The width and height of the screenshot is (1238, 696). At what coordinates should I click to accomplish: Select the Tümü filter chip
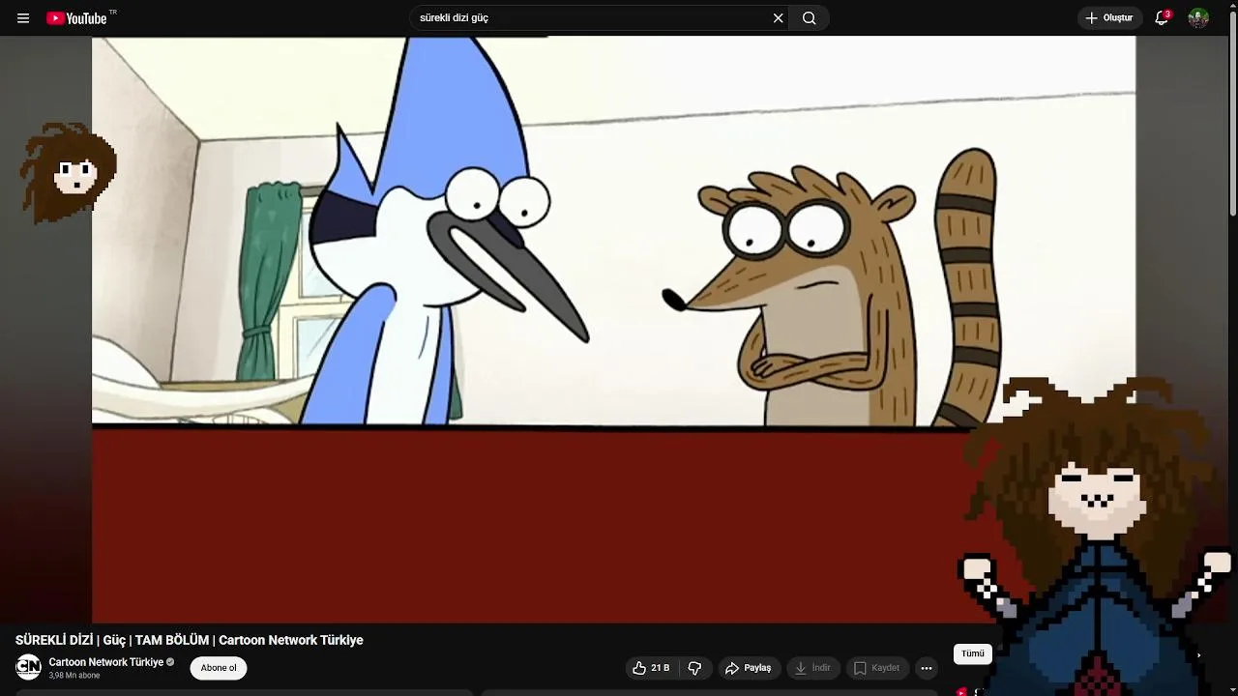[x=973, y=654]
